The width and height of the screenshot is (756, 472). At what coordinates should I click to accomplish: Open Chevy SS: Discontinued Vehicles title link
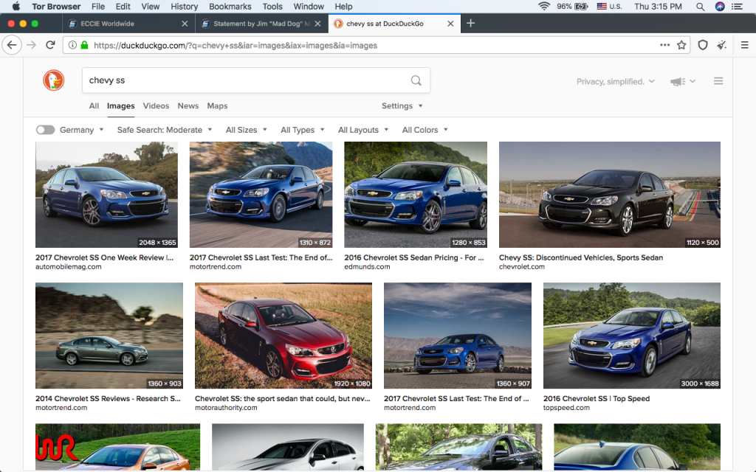point(581,257)
